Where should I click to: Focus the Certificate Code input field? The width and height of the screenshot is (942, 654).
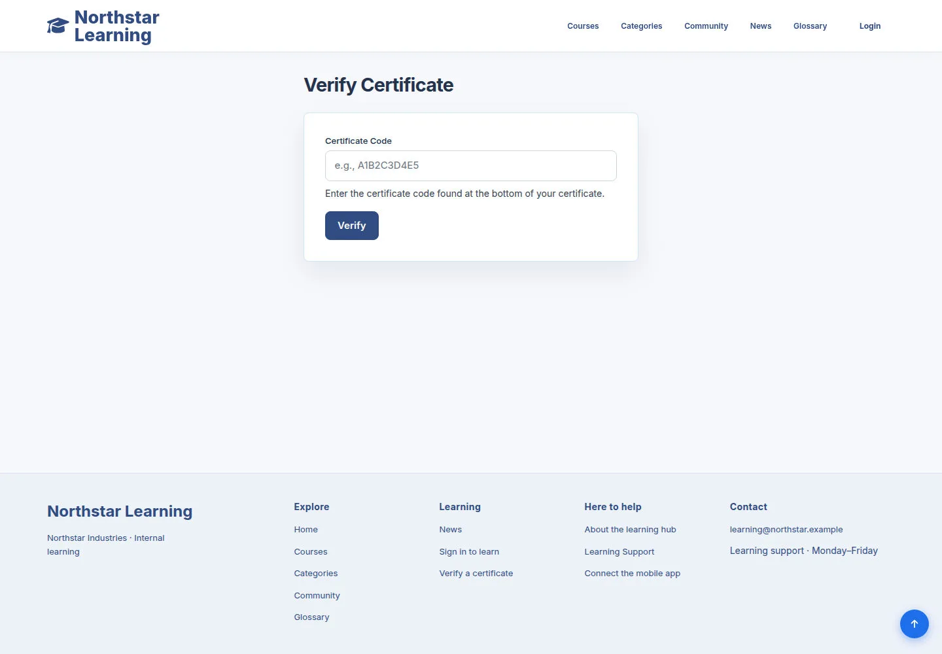pos(471,165)
